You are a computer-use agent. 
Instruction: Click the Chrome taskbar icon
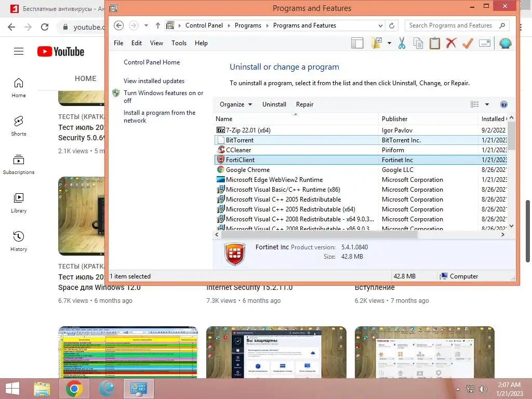click(74, 389)
